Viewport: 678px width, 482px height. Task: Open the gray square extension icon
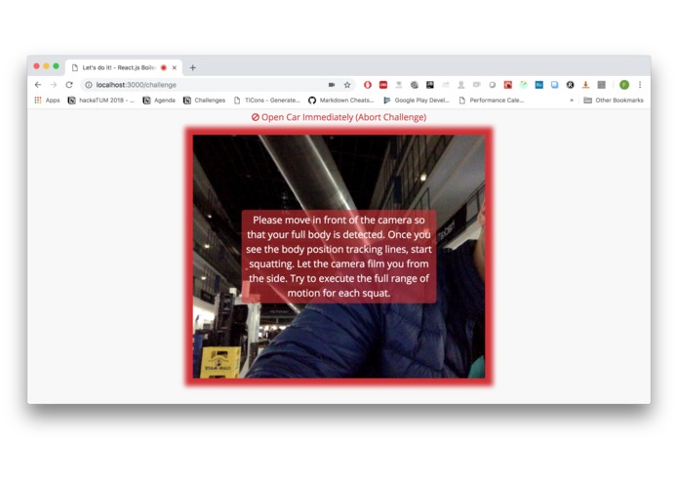click(x=601, y=85)
